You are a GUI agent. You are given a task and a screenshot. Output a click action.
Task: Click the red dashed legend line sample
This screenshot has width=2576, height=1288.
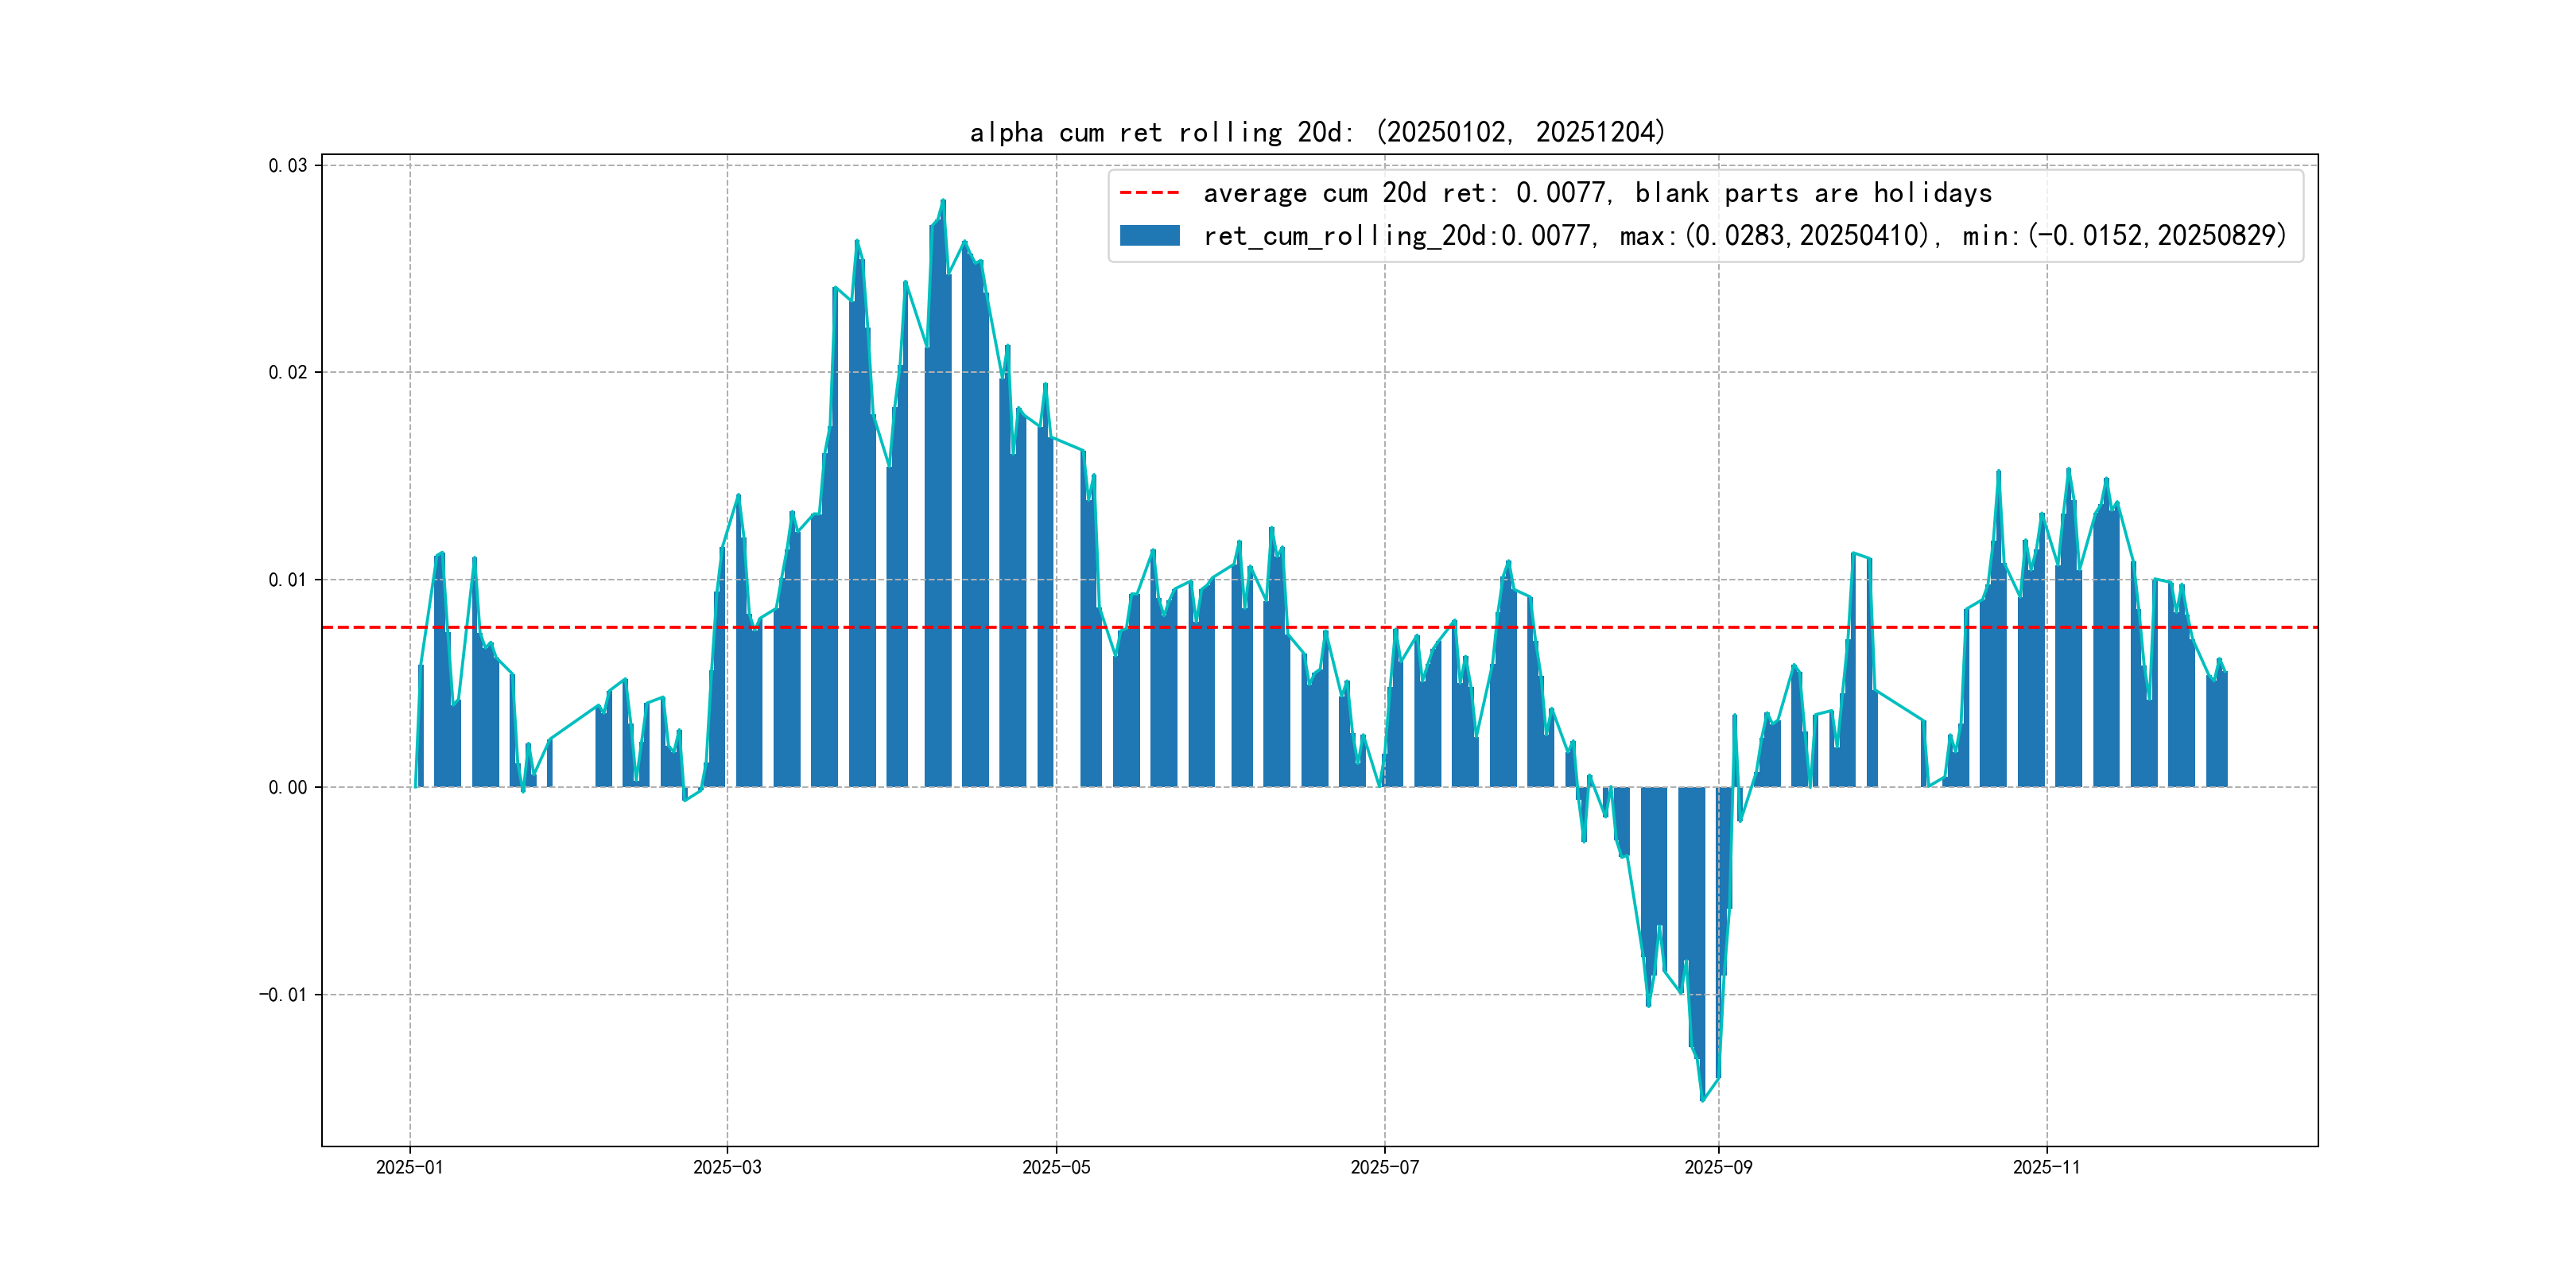[x=1149, y=192]
